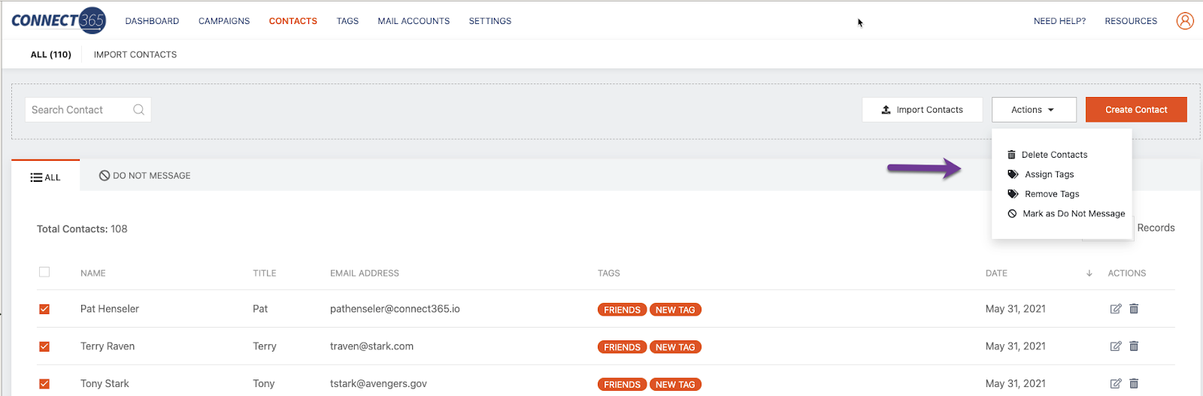Toggle the select-all header checkbox
Screen dimensions: 1203x396
pos(44,272)
